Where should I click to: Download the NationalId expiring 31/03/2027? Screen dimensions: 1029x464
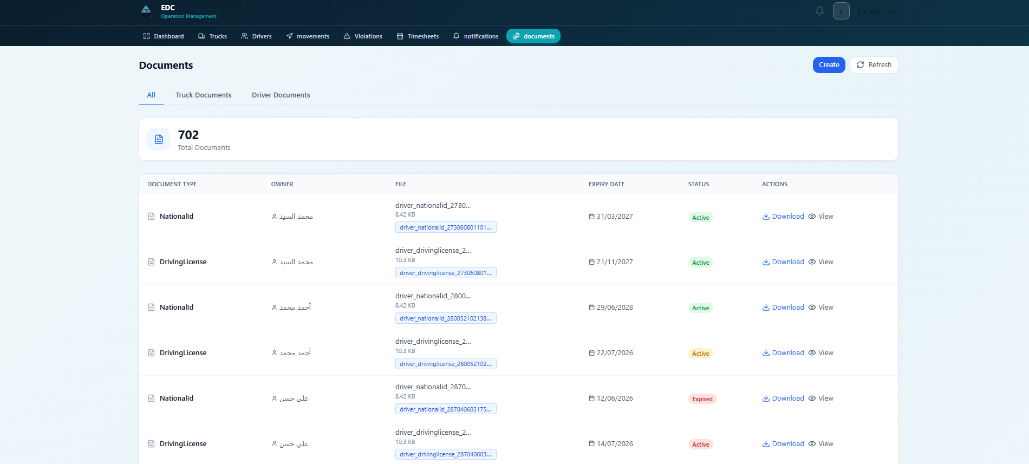click(783, 217)
